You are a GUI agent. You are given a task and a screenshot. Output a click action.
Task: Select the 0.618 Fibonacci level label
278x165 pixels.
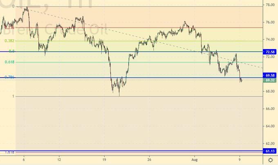pyautogui.click(x=9, y=62)
